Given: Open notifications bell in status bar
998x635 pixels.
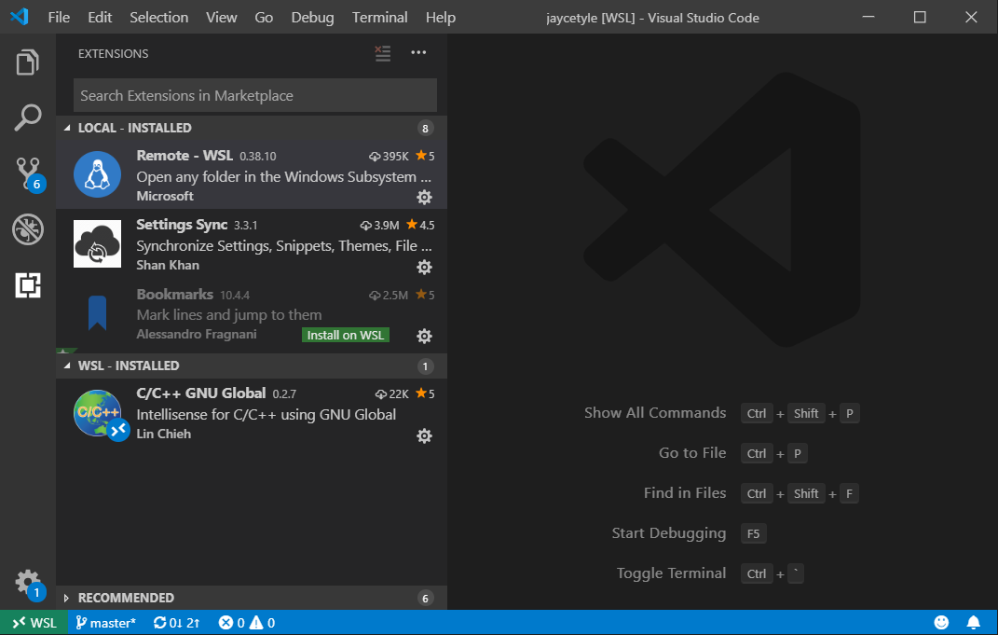Looking at the screenshot, I should (x=973, y=622).
